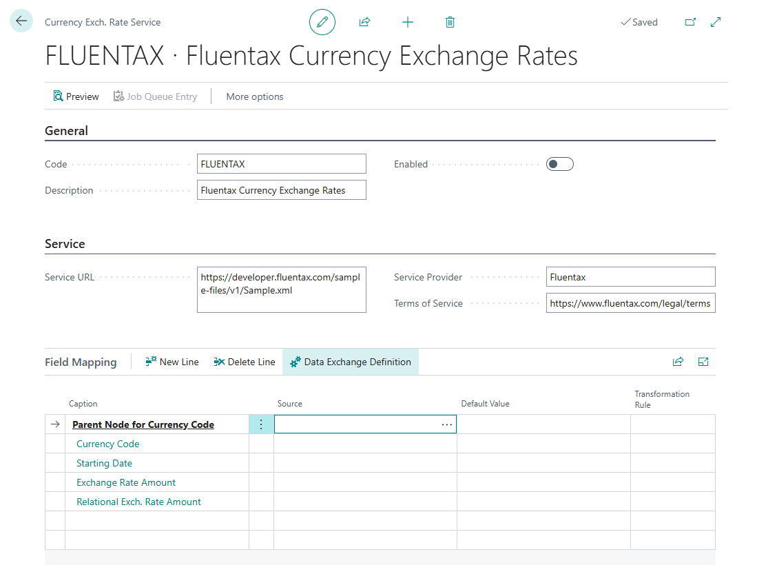The height and width of the screenshot is (565, 757).
Task: Click the Field Mapping section title
Action: click(81, 362)
